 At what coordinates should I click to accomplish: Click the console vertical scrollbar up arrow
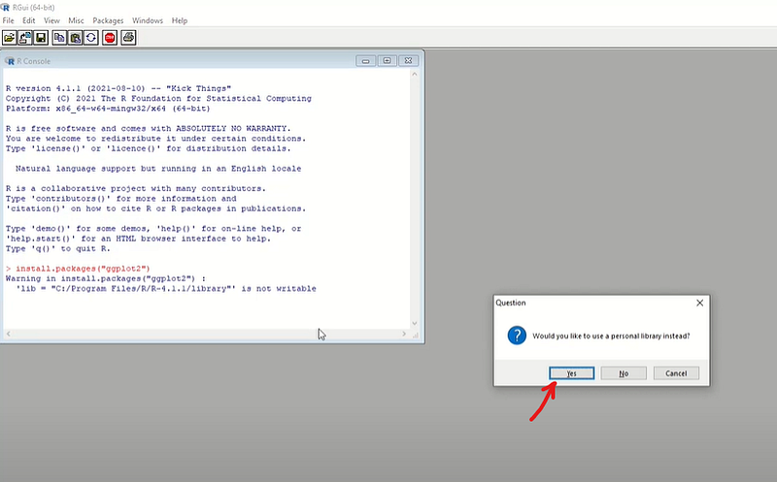tap(415, 75)
